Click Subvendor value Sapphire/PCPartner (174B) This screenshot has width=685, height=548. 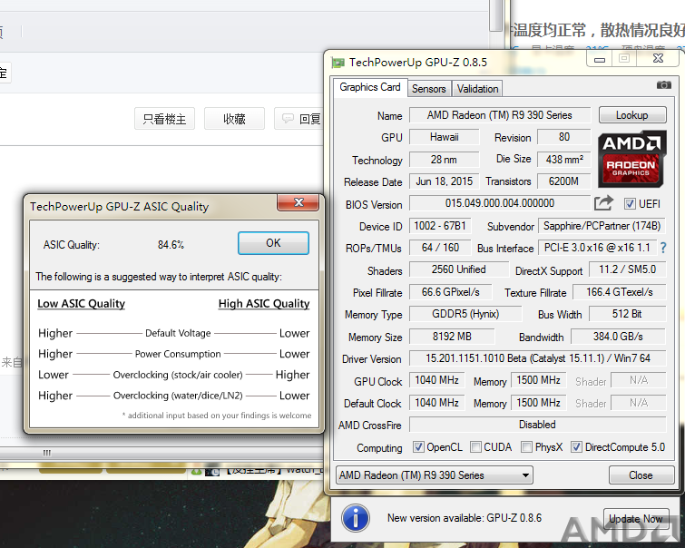[x=602, y=226]
